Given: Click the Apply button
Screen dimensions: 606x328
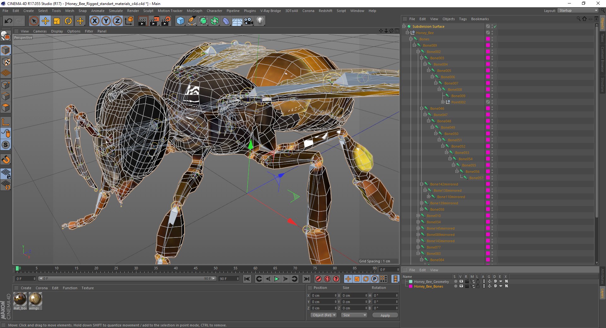Looking at the screenshot, I should 385,315.
